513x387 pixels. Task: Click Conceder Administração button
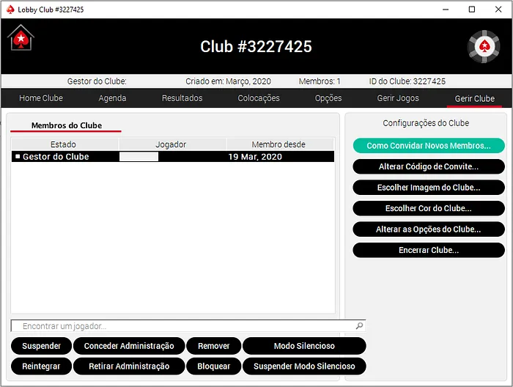pos(129,346)
